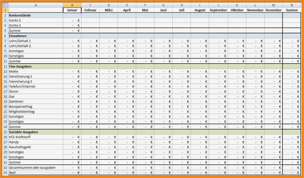Click the Einnahmen section header cell
The image size is (304, 178).
tap(36, 36)
